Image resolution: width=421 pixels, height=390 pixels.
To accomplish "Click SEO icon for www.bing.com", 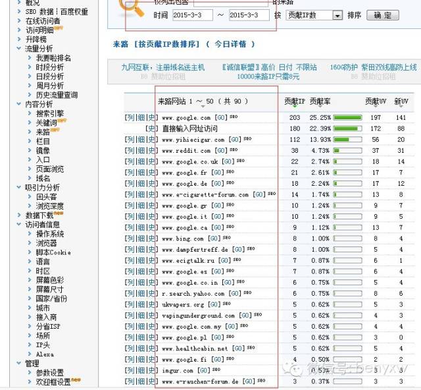I will [x=226, y=238].
